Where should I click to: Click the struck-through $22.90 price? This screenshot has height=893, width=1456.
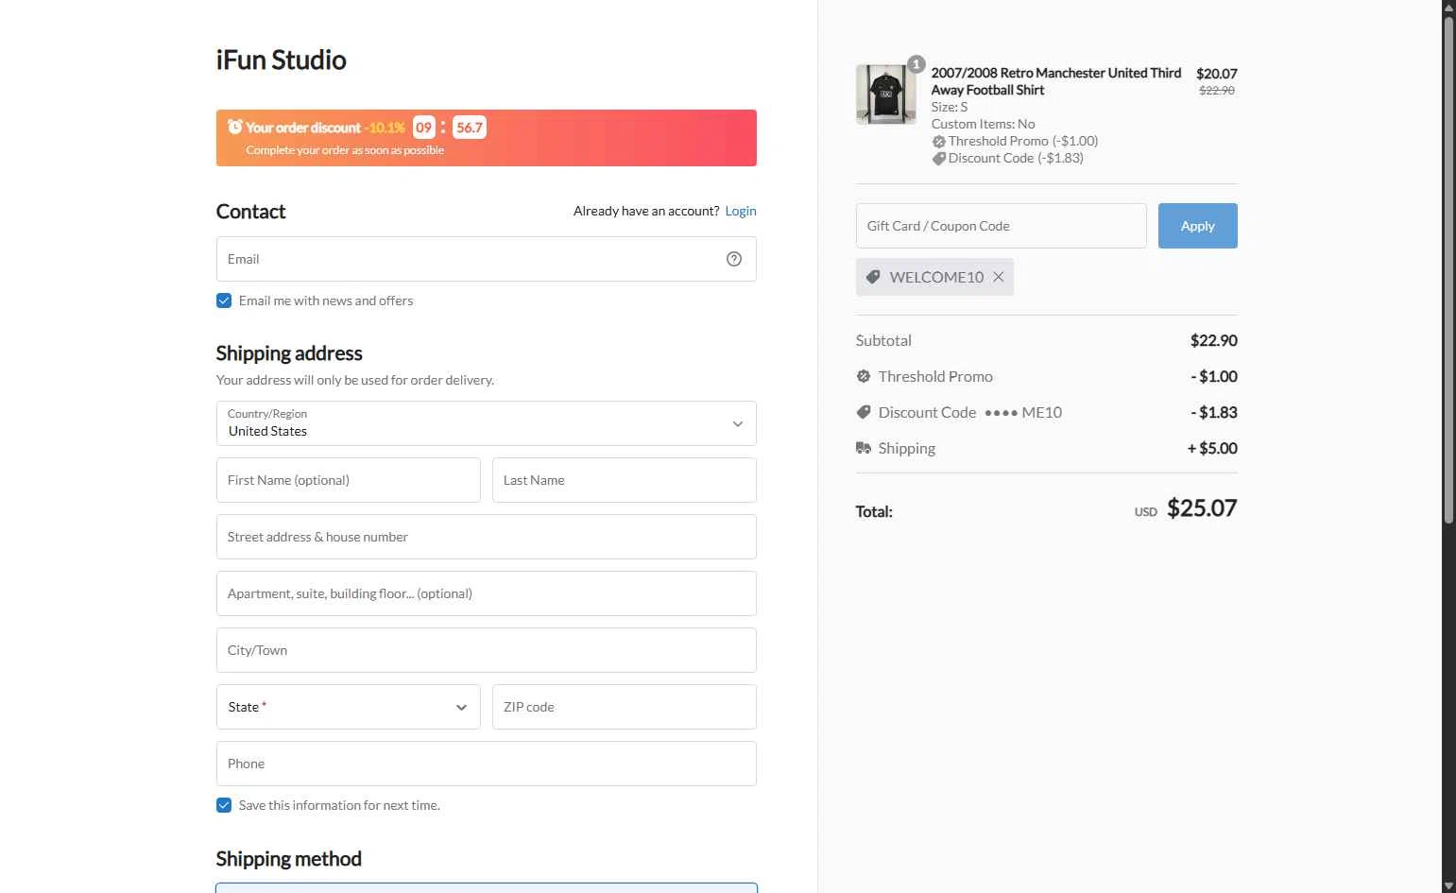[x=1217, y=91]
